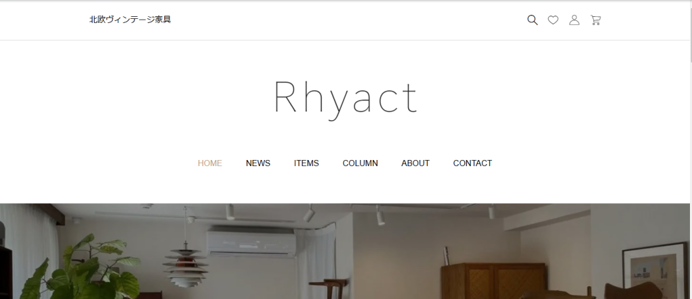
Task: Click the vertical page scrollbar
Action: (691, 150)
